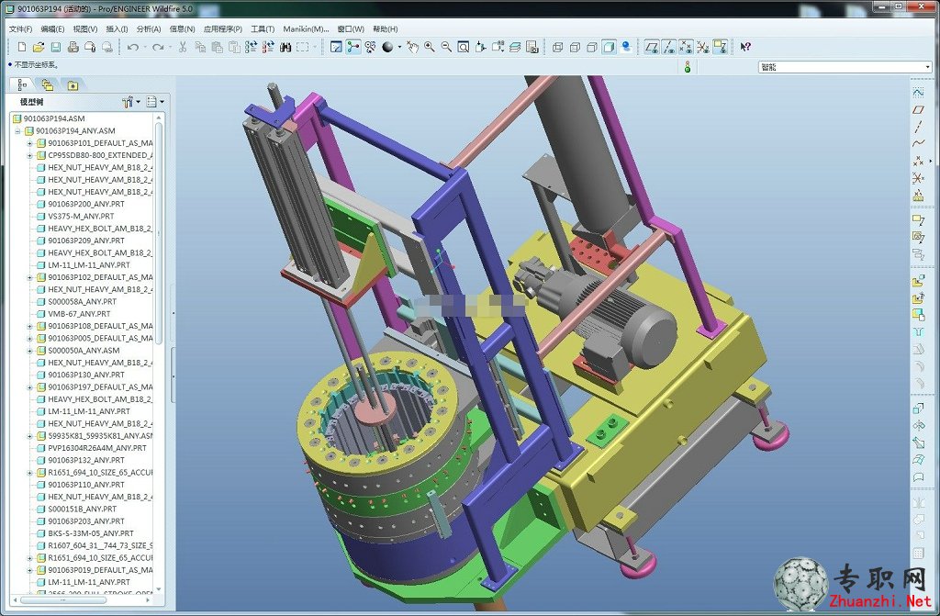Open the model tree show dropdown
940x616 pixels.
[155, 102]
